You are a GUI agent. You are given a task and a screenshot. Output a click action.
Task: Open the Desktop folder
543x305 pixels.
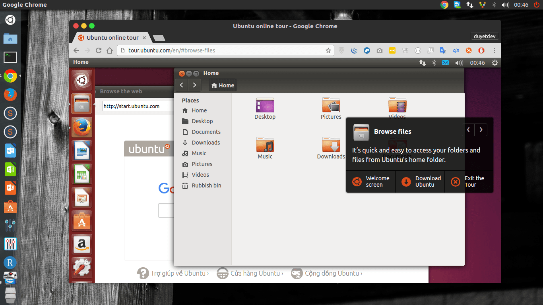click(x=265, y=105)
